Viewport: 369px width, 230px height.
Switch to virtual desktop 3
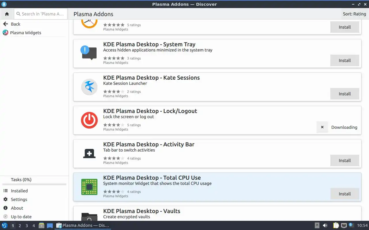27,226
